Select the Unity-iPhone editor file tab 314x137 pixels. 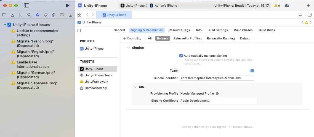tap(114, 15)
